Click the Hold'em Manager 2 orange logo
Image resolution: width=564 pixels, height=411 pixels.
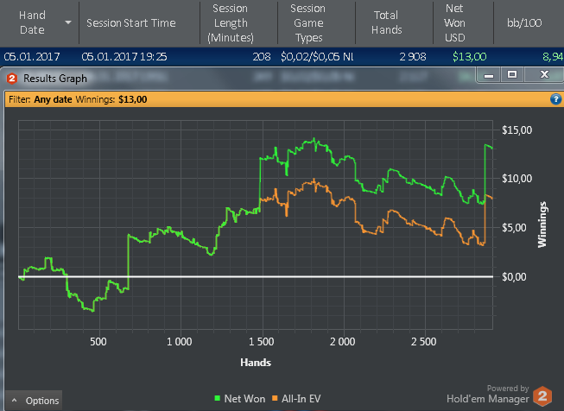coord(542,396)
